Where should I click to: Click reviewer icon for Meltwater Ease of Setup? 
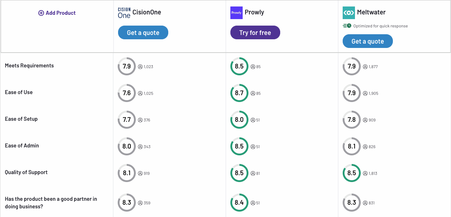point(365,120)
